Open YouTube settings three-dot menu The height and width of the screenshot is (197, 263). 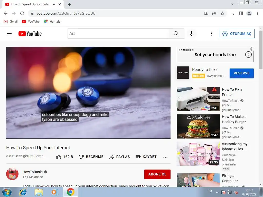click(x=212, y=34)
